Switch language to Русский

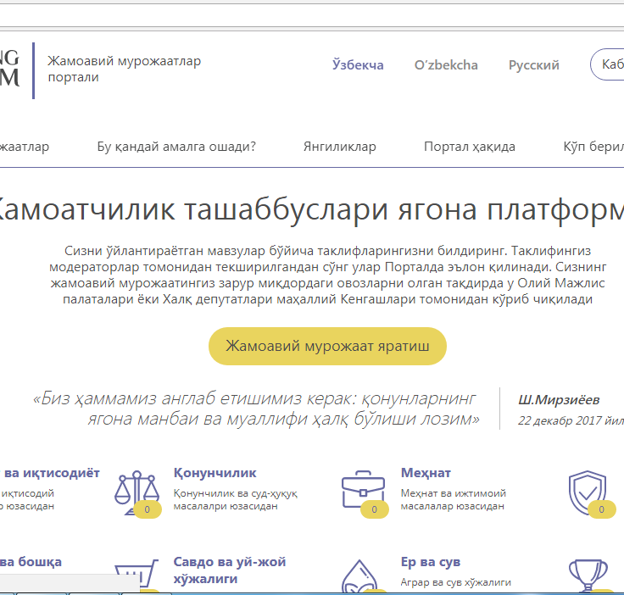click(533, 65)
